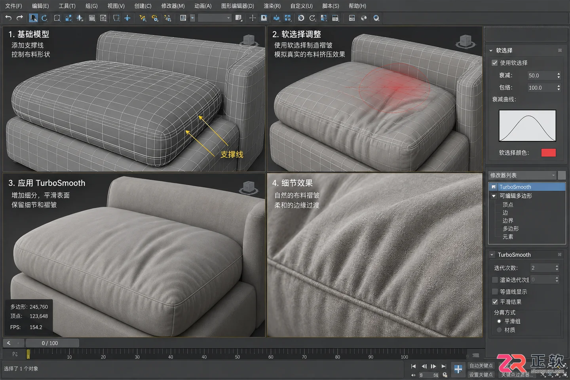The width and height of the screenshot is (570, 380).
Task: Step back to the previous frame
Action: [x=424, y=366]
